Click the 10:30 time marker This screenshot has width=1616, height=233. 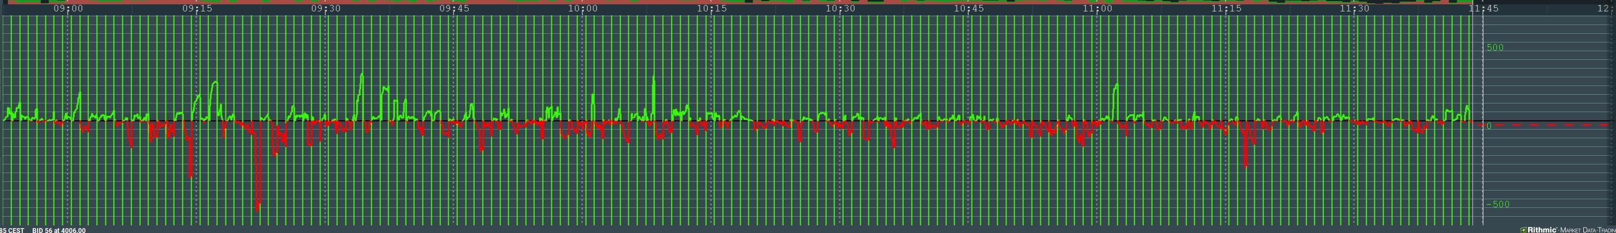[840, 9]
